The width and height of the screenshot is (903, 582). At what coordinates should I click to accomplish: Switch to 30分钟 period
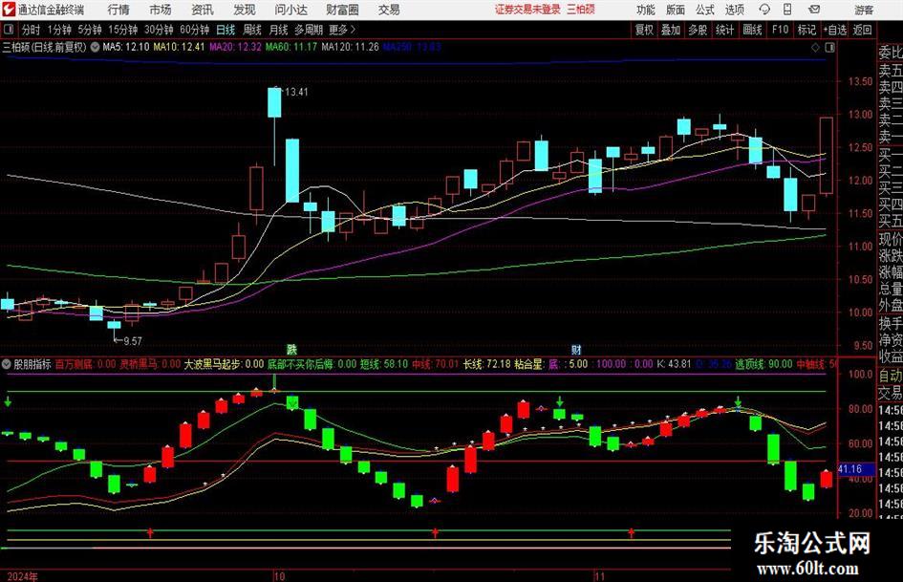(x=159, y=30)
